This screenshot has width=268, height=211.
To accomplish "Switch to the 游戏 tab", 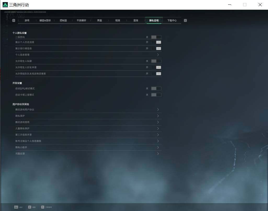I will click(27, 20).
